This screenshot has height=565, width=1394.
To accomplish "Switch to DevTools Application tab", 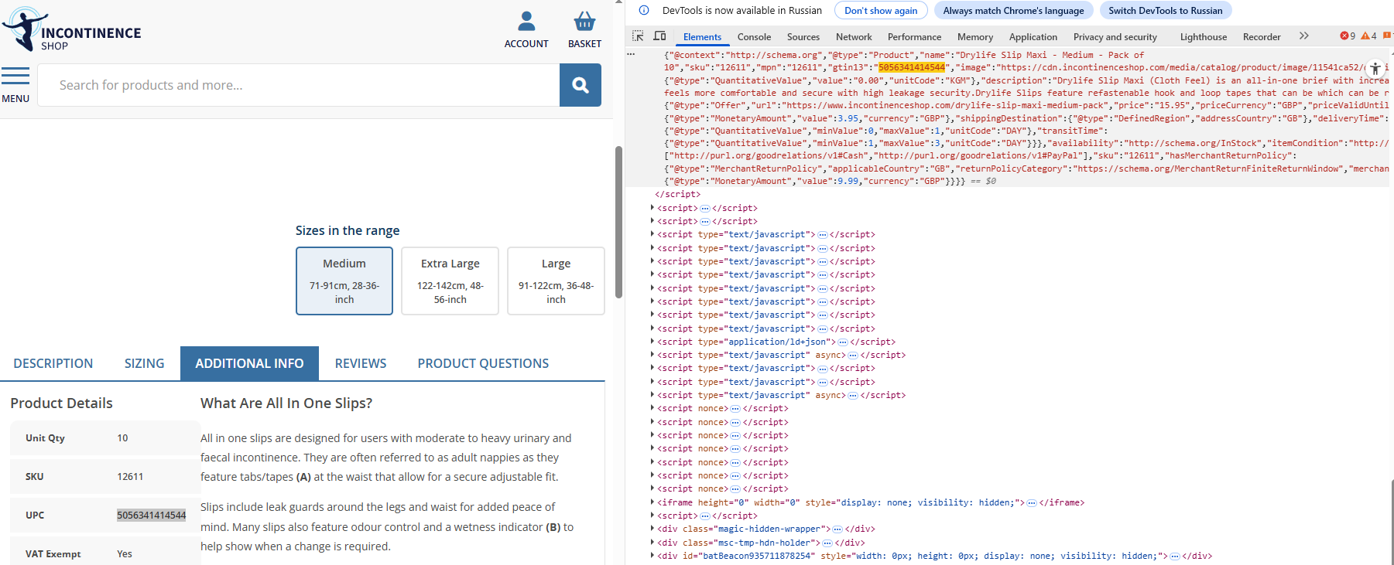I will click(x=1033, y=36).
